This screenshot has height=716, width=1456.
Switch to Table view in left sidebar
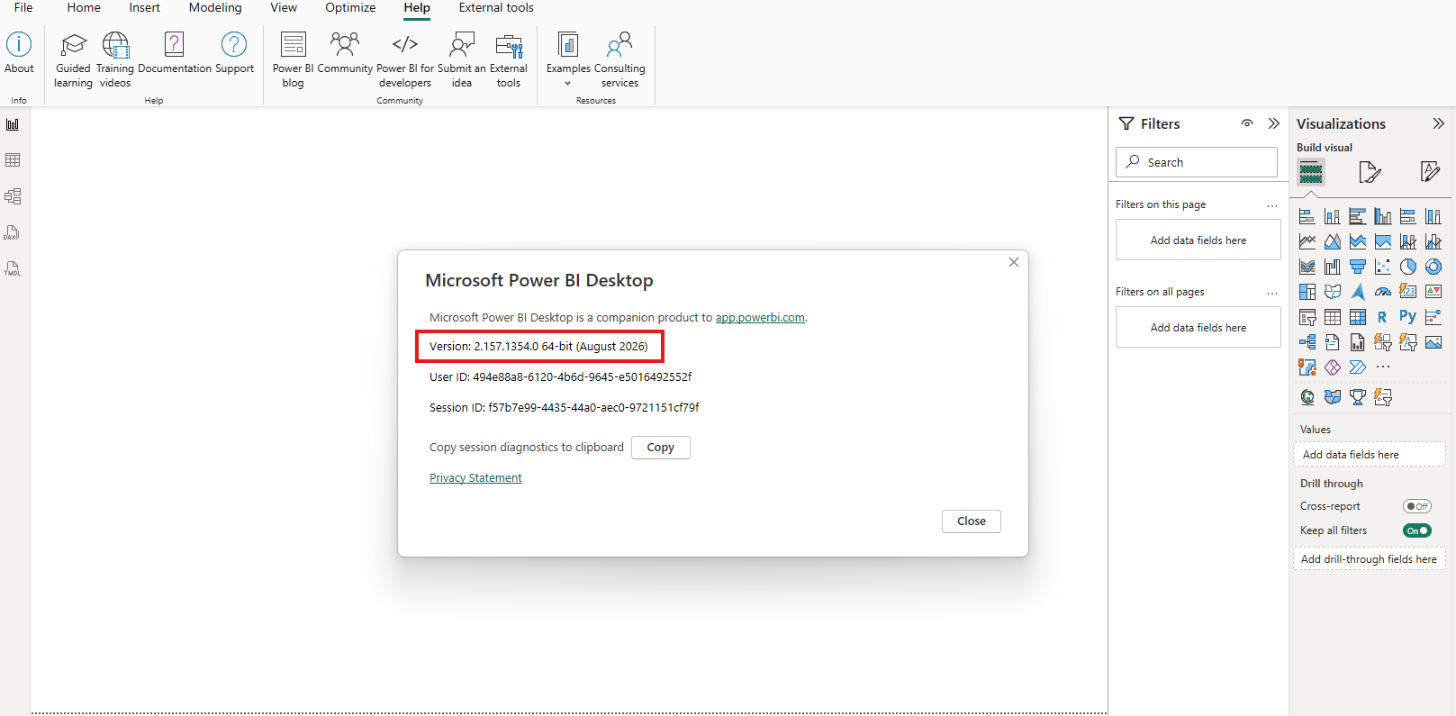click(x=13, y=160)
